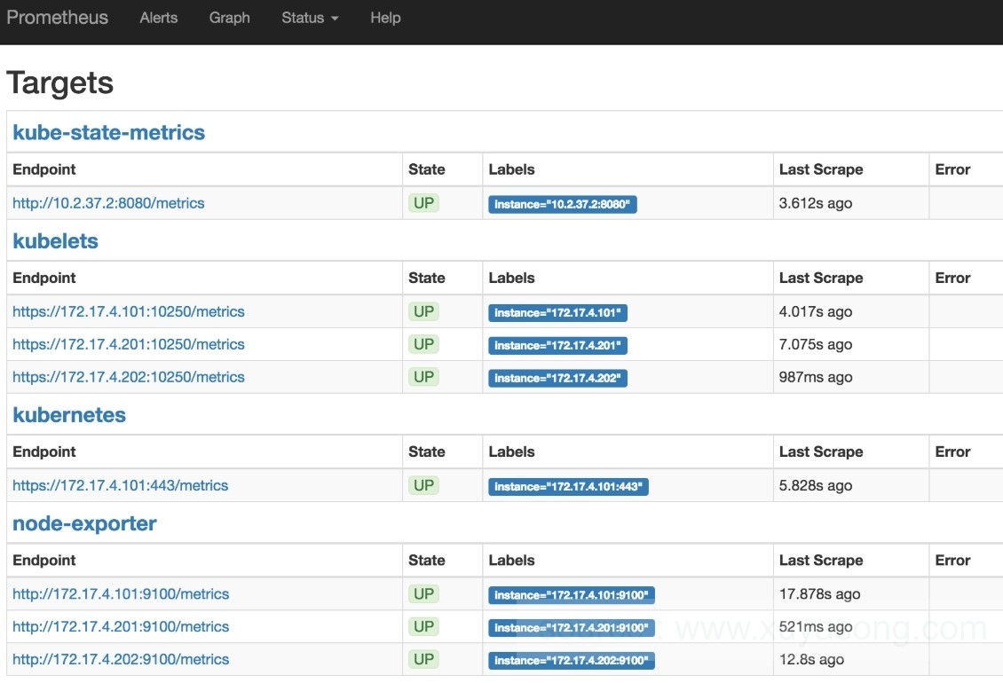1003x683 pixels.
Task: Open node-exporter endpoint 172.17.4.202:9100 metrics
Action: [x=121, y=659]
